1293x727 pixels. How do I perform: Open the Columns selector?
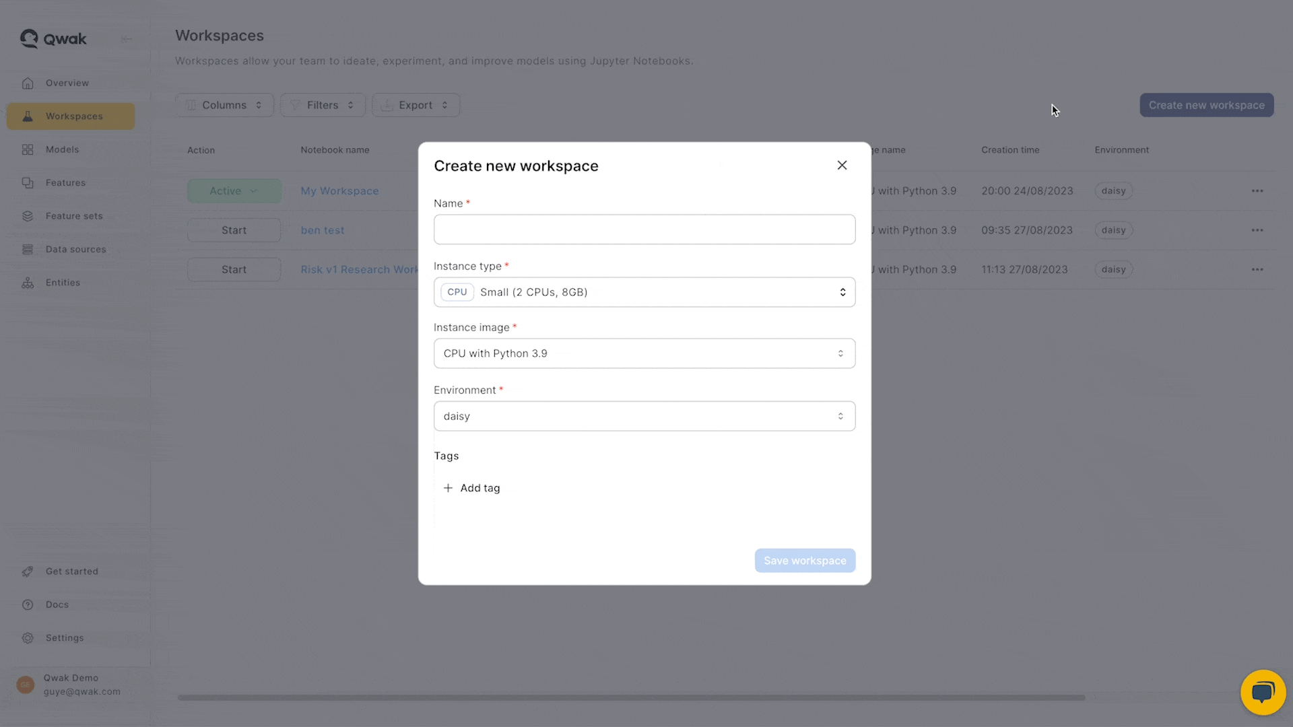[224, 105]
